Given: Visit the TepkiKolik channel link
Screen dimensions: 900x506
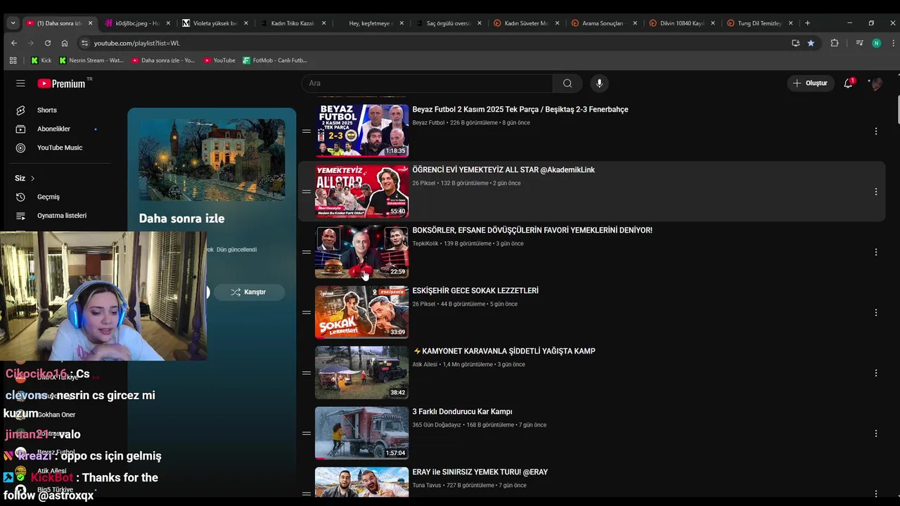Looking at the screenshot, I should [x=425, y=244].
